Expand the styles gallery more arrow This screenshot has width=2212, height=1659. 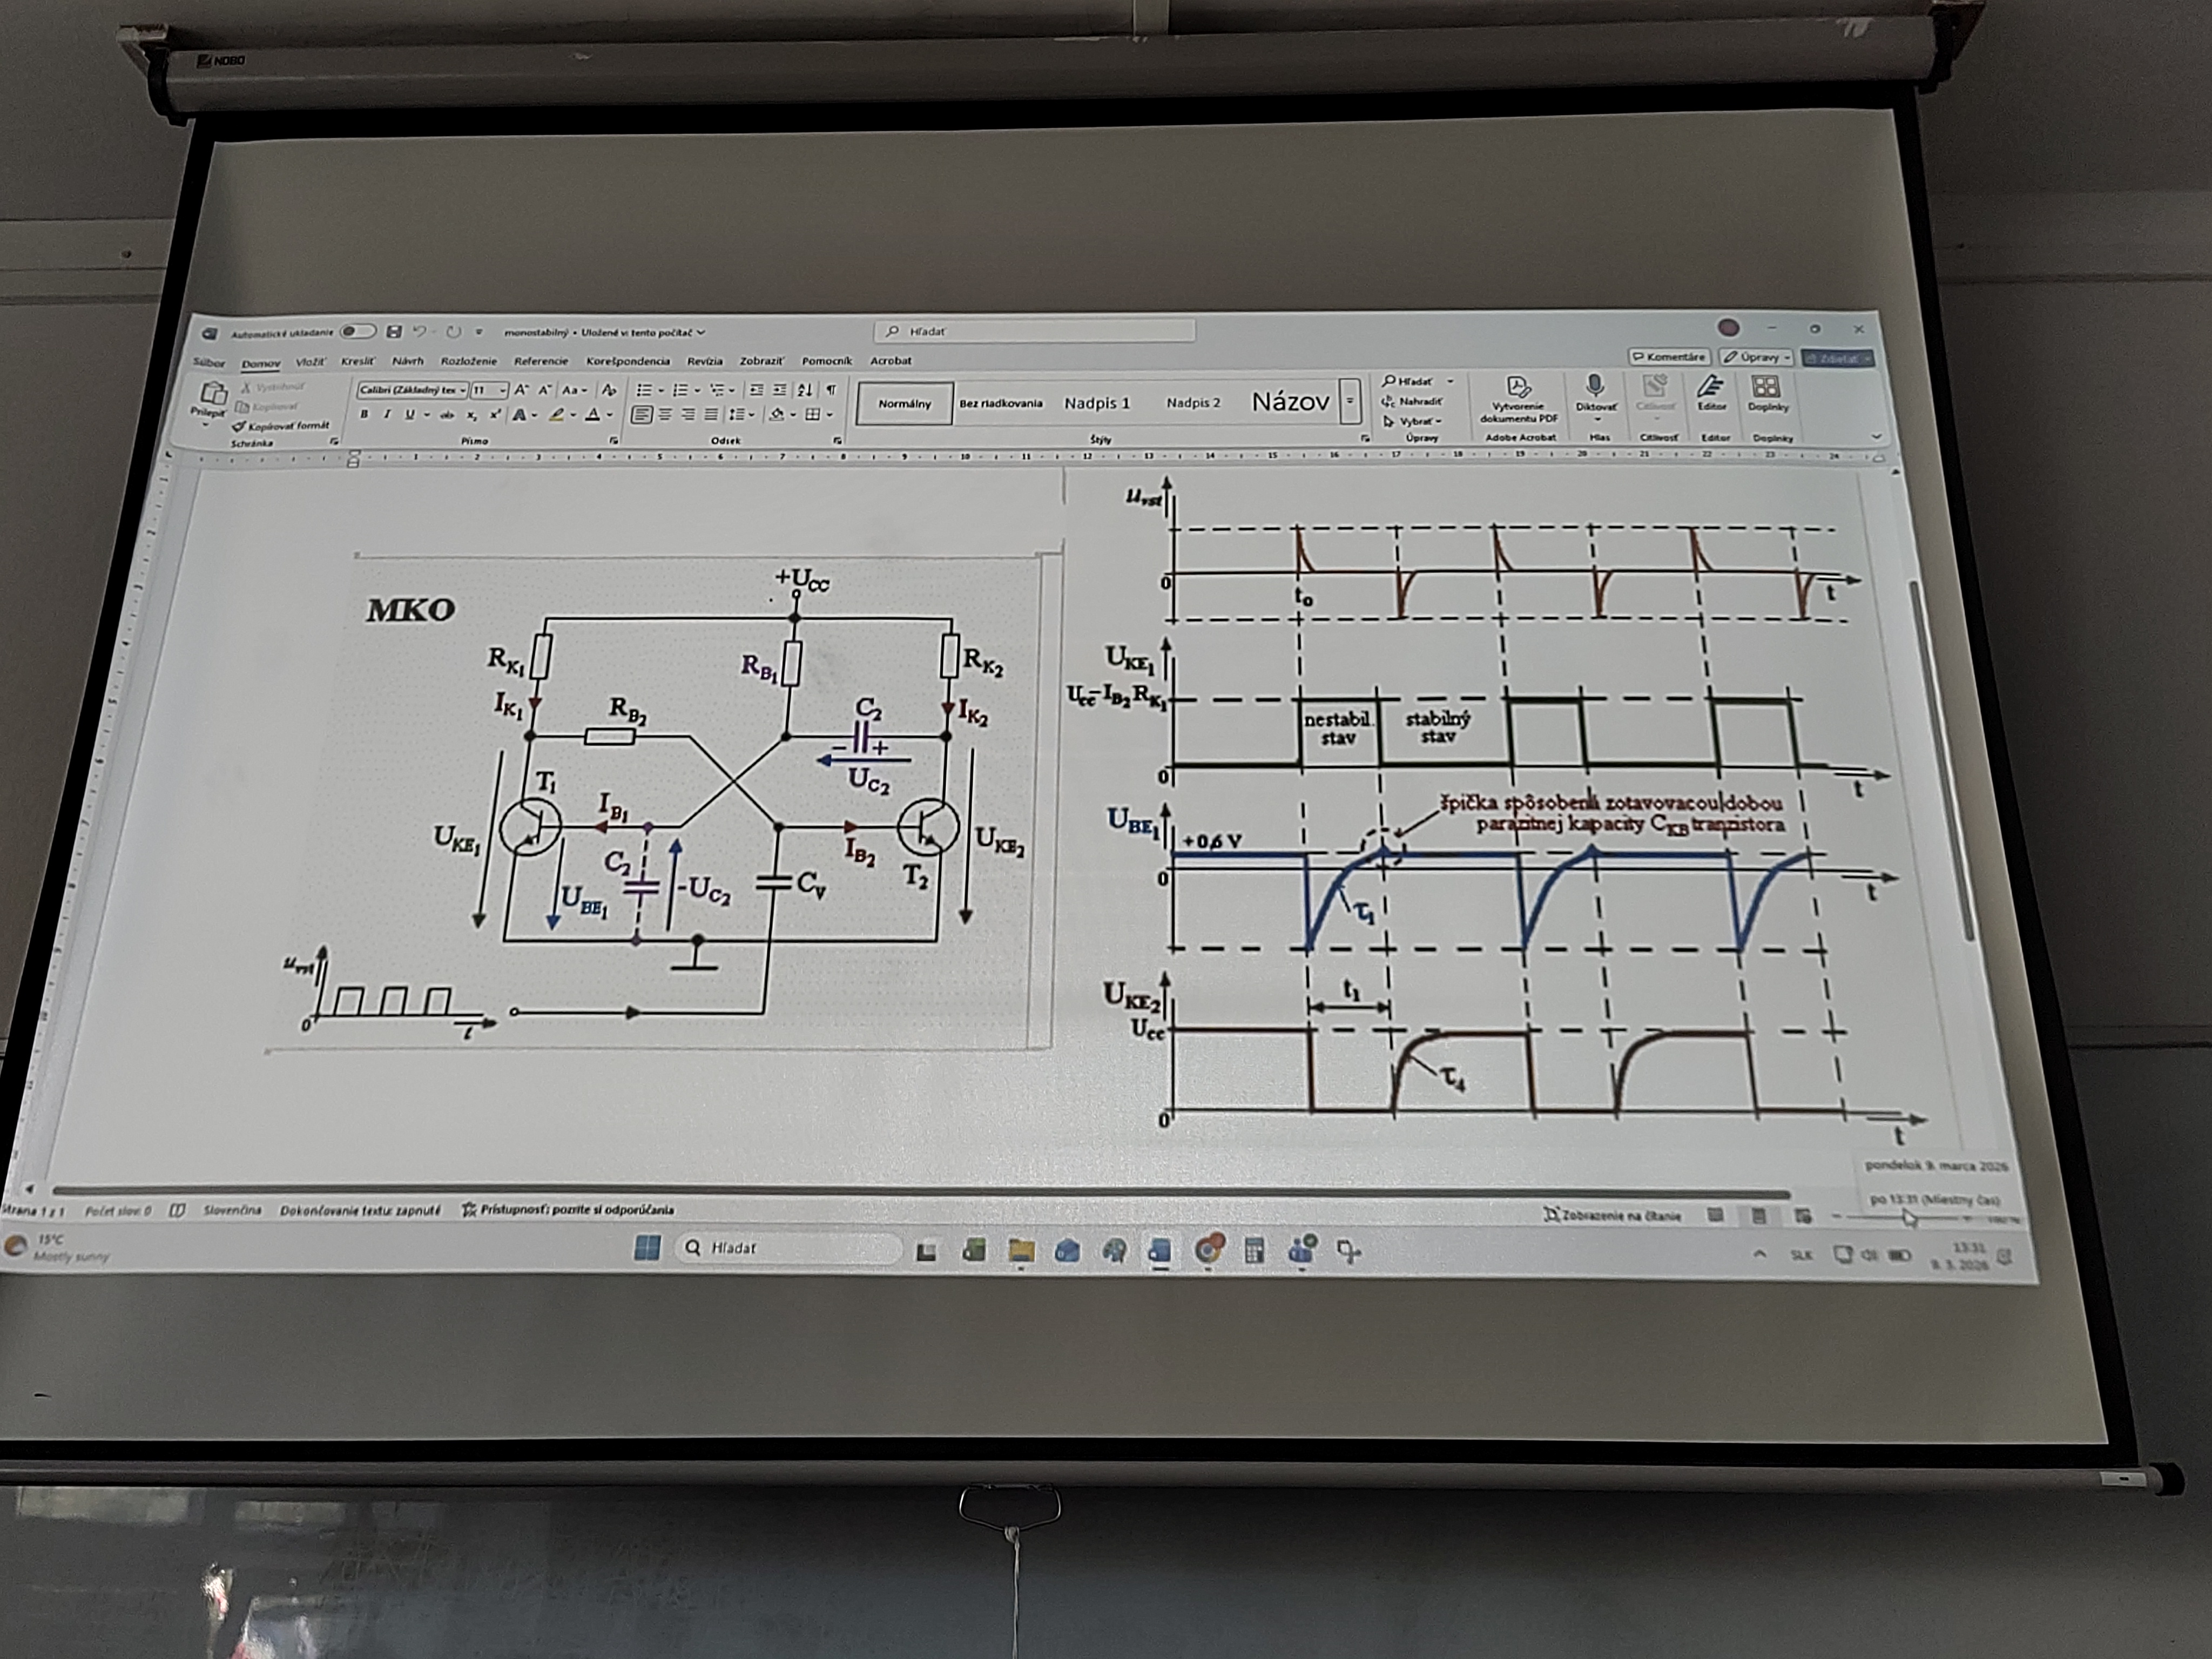click(1349, 402)
